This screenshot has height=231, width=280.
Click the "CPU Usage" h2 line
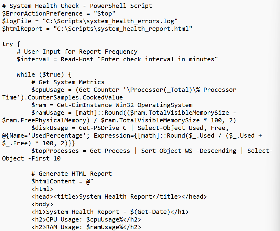(86, 219)
